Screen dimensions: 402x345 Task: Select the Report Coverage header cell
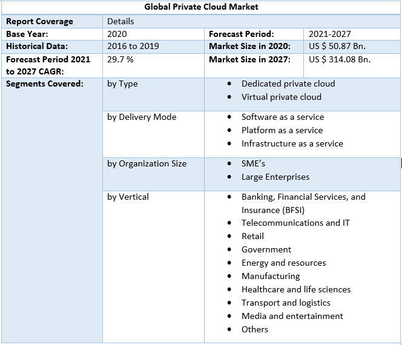[39, 21]
